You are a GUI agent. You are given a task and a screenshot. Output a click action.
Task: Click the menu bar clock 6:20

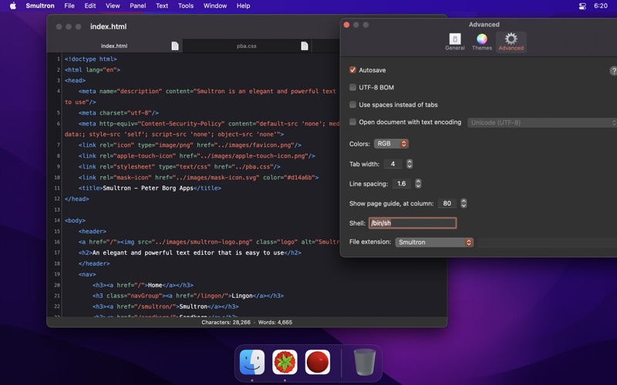tap(601, 6)
